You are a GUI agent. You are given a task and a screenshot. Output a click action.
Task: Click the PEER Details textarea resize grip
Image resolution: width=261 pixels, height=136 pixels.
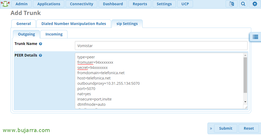(246, 107)
